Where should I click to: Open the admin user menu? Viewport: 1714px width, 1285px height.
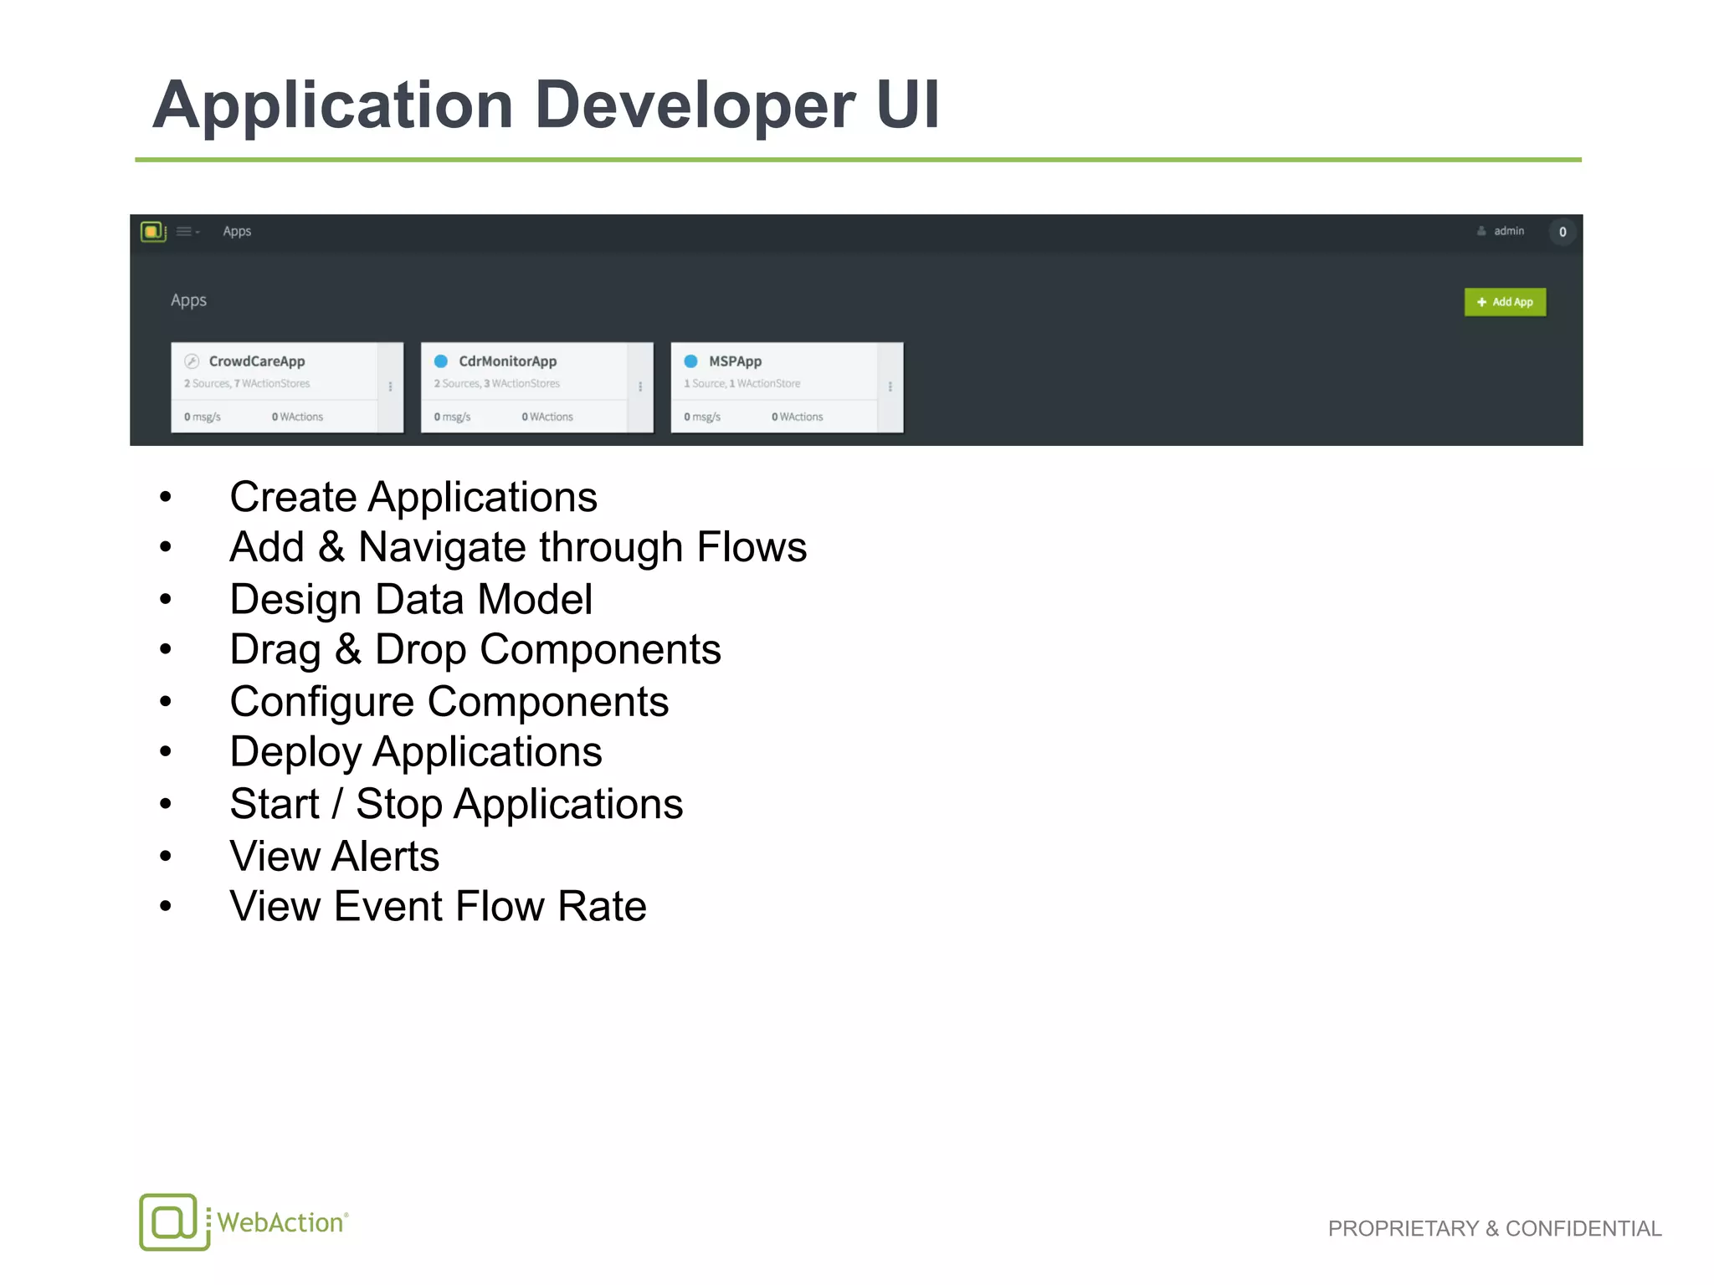[x=1501, y=231]
